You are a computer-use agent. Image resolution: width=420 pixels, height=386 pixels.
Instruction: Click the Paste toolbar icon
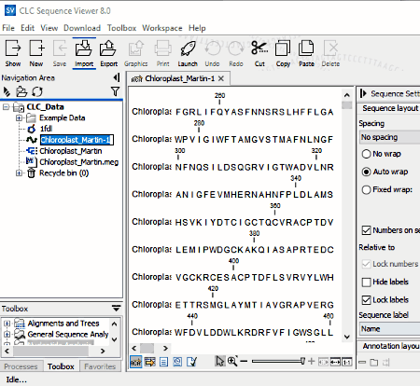[306, 53]
